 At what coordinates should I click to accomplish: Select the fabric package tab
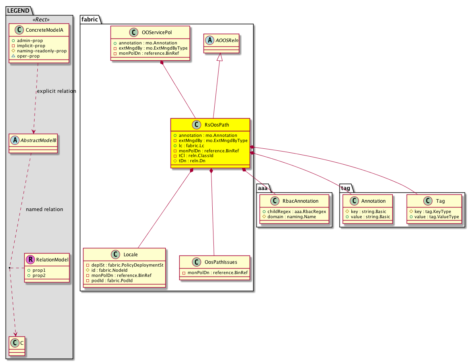coord(89,19)
